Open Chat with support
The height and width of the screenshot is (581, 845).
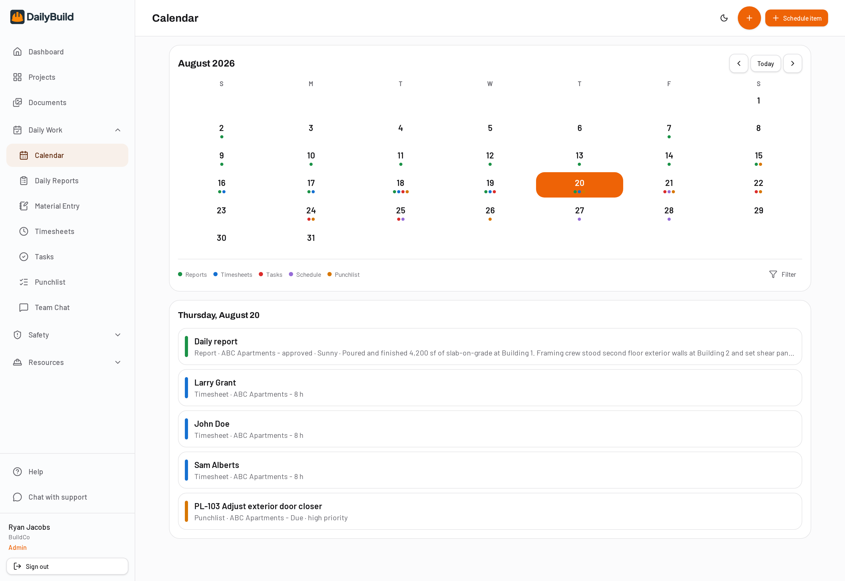pyautogui.click(x=67, y=497)
